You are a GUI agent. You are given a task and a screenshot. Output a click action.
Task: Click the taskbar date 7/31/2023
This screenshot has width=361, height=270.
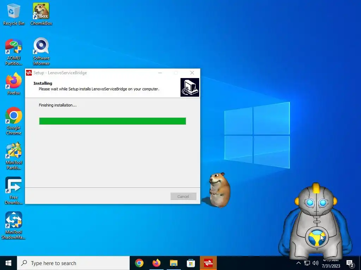click(331, 266)
